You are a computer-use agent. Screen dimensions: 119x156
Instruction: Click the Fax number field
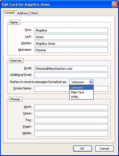point(71,120)
